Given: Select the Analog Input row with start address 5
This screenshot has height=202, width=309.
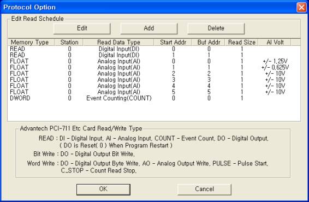Looking at the screenshot, I should tap(154, 92).
